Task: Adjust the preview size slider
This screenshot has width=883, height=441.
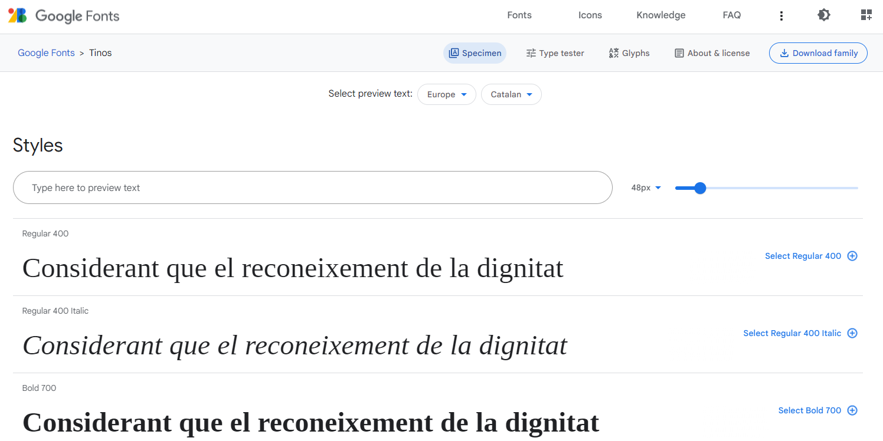Action: 700,187
